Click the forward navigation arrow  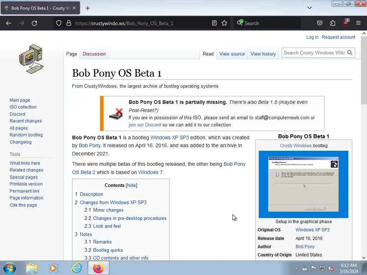tap(22, 23)
